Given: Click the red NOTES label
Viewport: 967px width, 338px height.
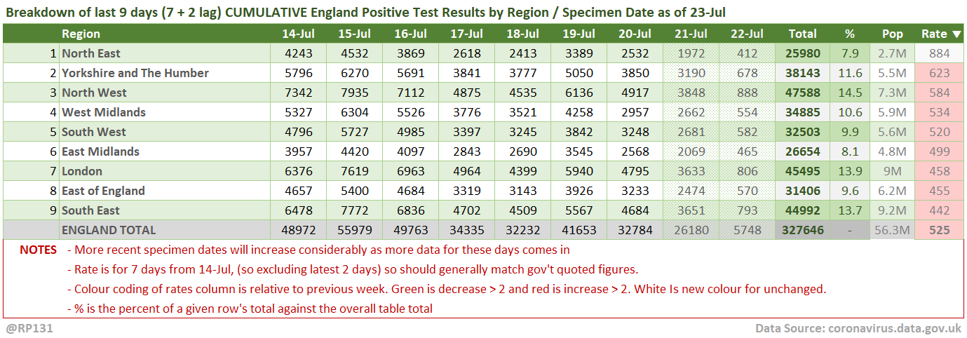Looking at the screenshot, I should click(x=39, y=250).
